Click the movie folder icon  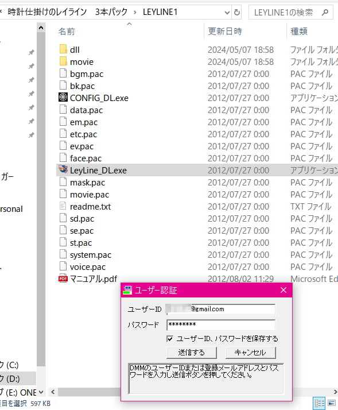[x=63, y=61]
